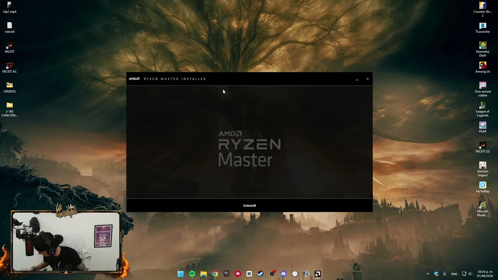The width and height of the screenshot is (498, 280).
Task: Click the Uninstall button in Ryzen Master Installer
Action: point(249,205)
